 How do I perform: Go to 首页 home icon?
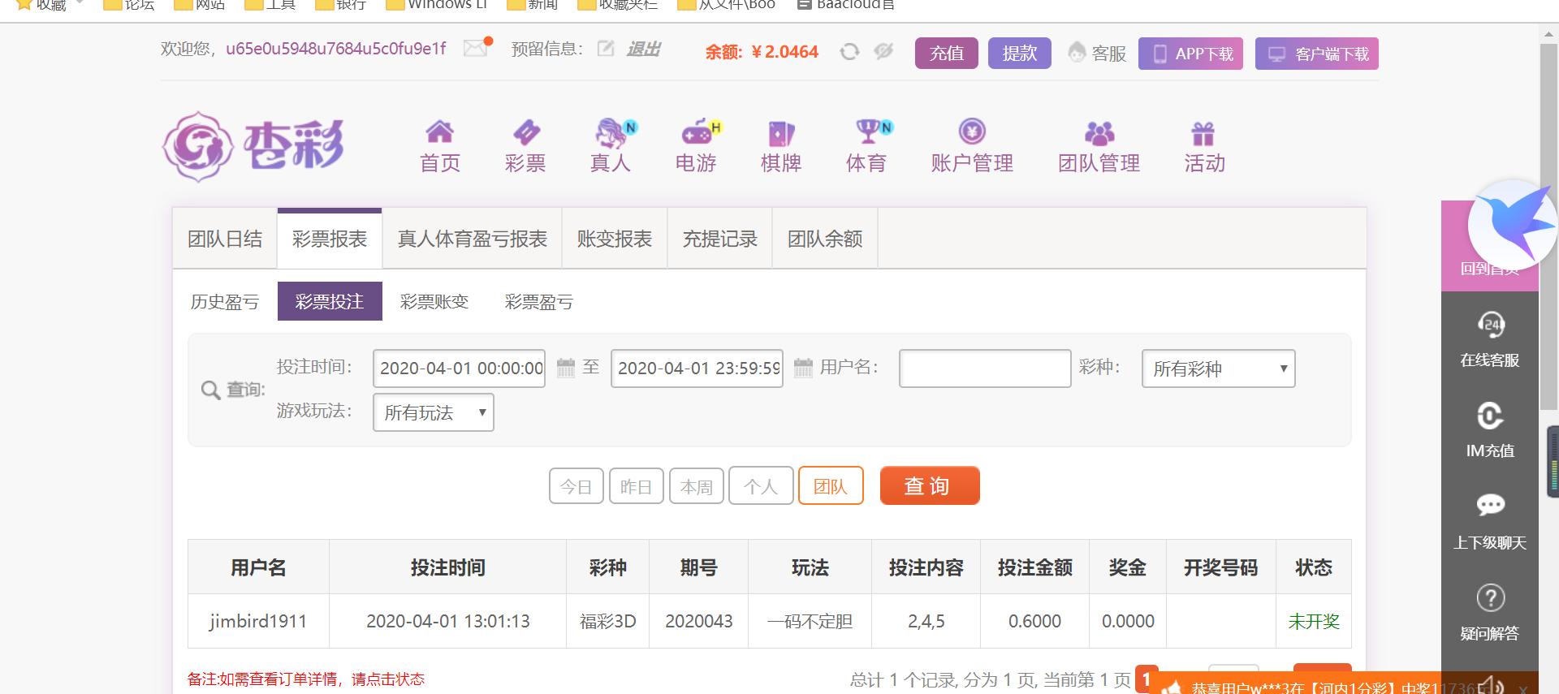coord(440,146)
